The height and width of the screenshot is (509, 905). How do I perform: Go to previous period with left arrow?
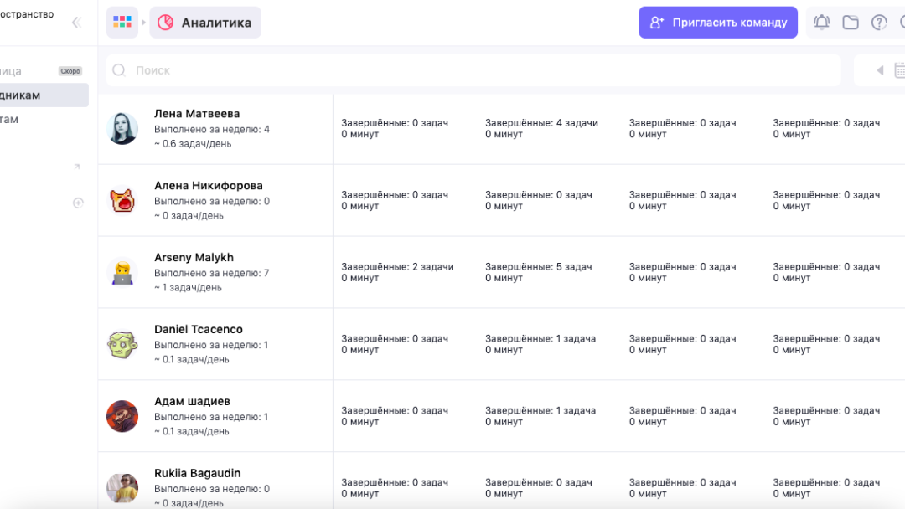click(x=880, y=70)
